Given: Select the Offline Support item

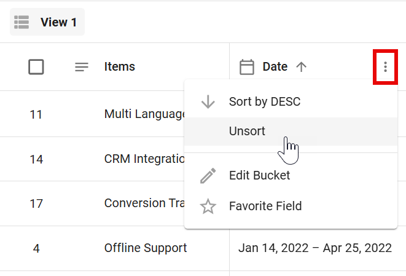Looking at the screenshot, I should point(146,248).
